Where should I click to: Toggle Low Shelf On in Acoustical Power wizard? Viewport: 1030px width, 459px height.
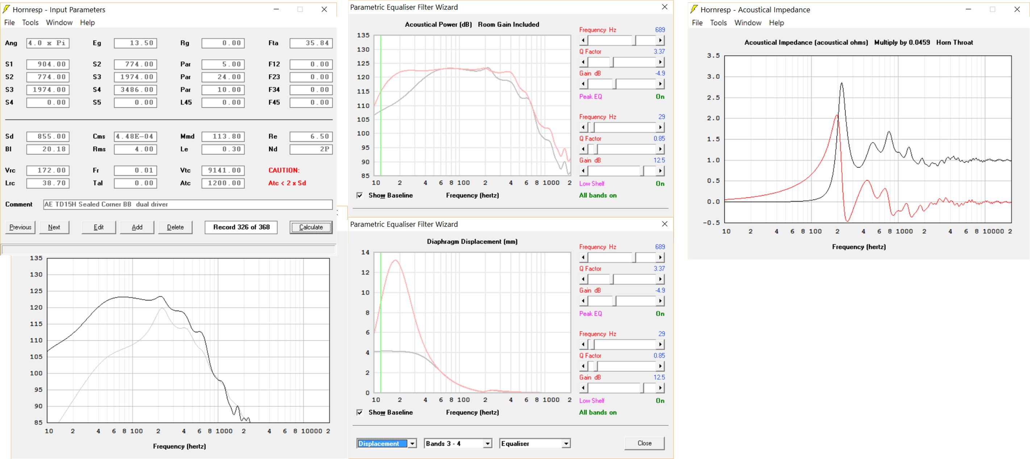[x=660, y=184]
